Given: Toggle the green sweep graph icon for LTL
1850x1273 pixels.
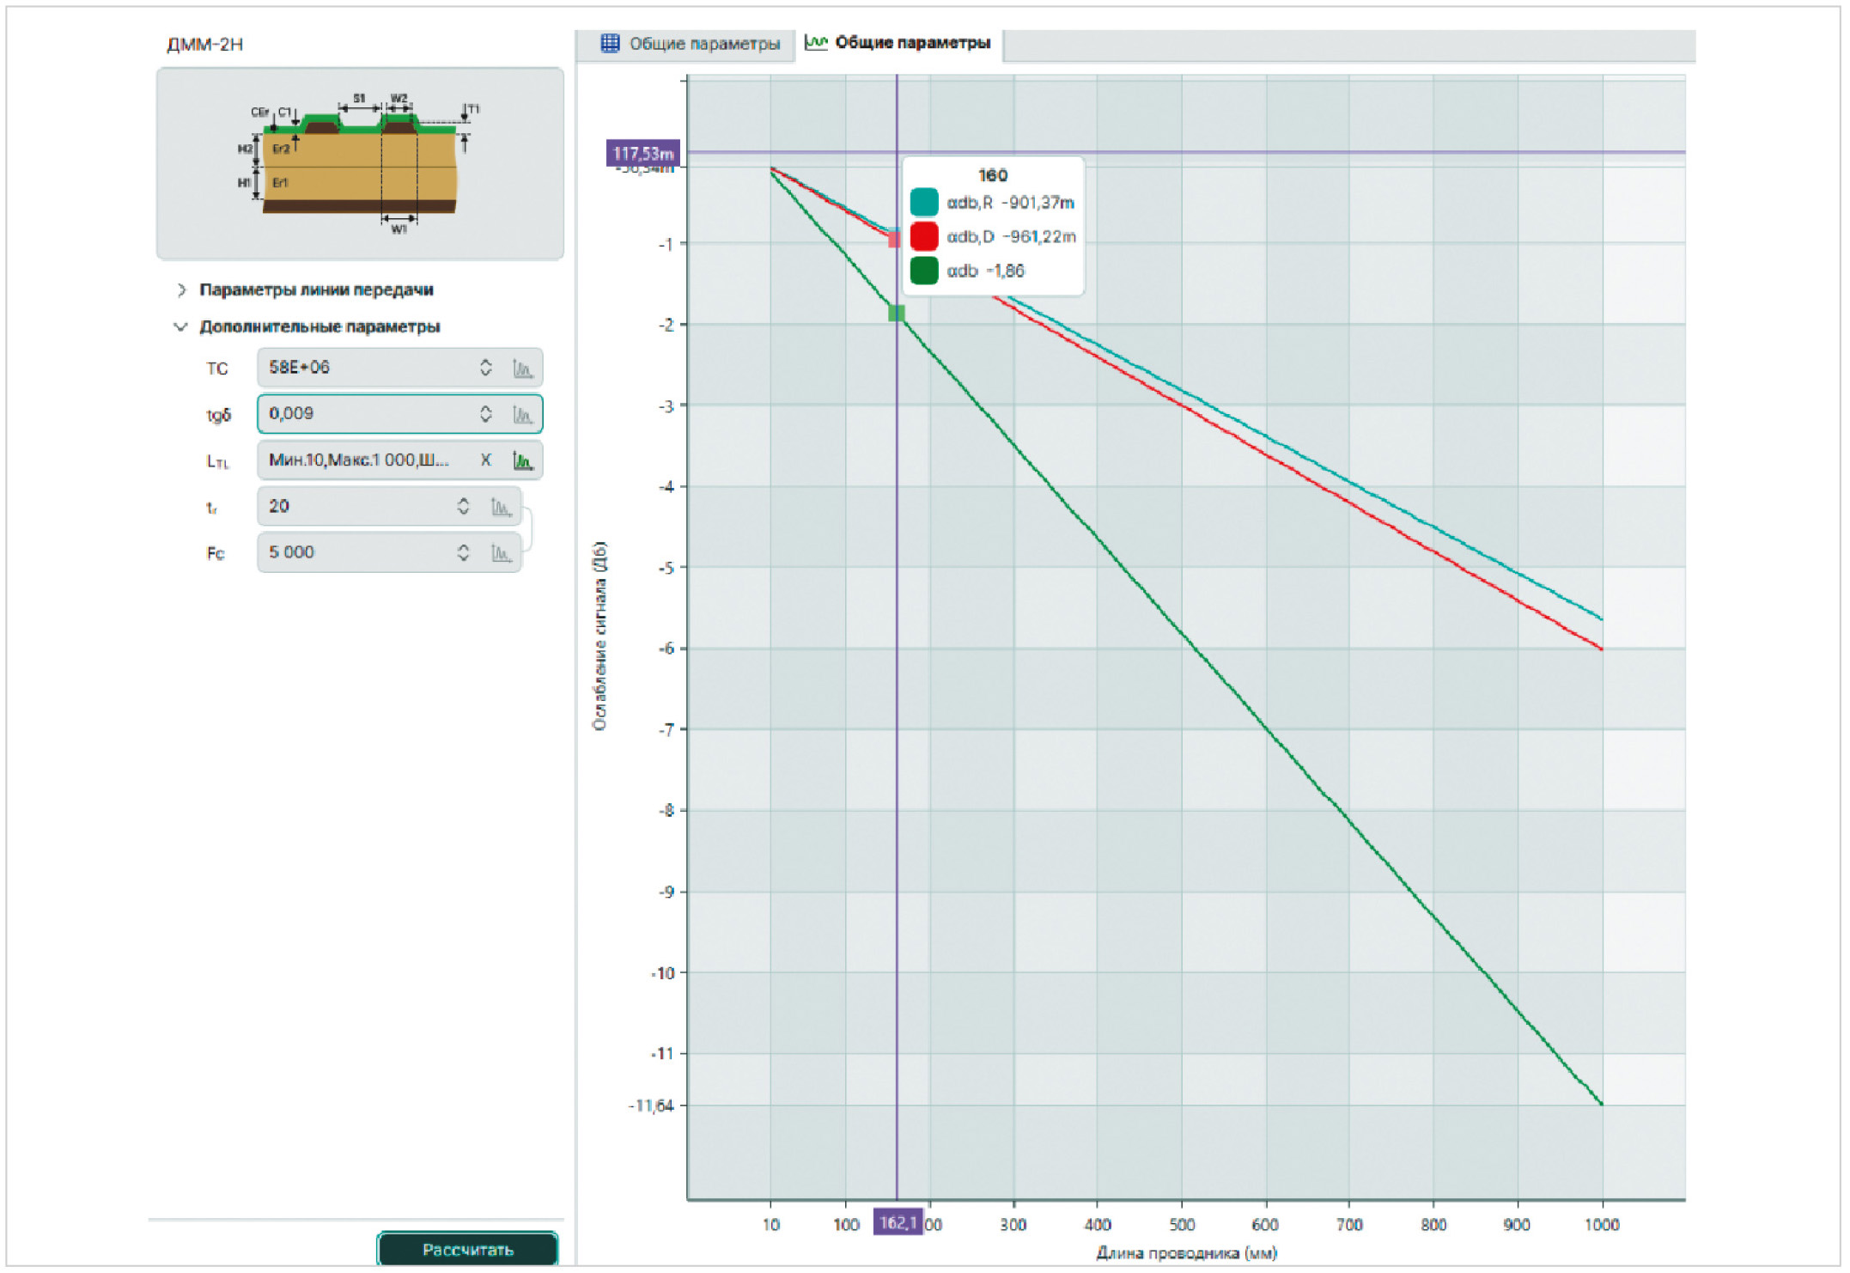Looking at the screenshot, I should pyautogui.click(x=522, y=461).
